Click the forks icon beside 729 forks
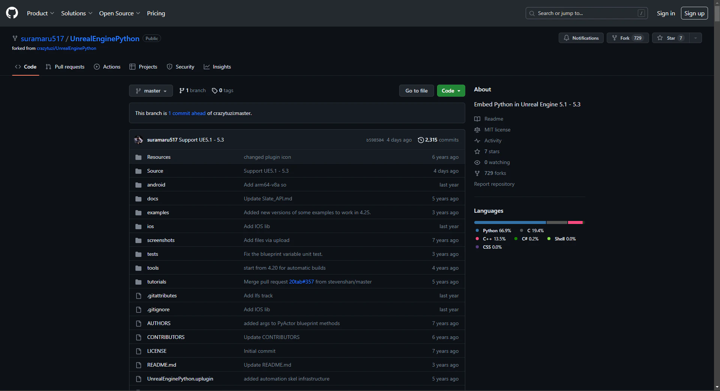 coord(477,173)
